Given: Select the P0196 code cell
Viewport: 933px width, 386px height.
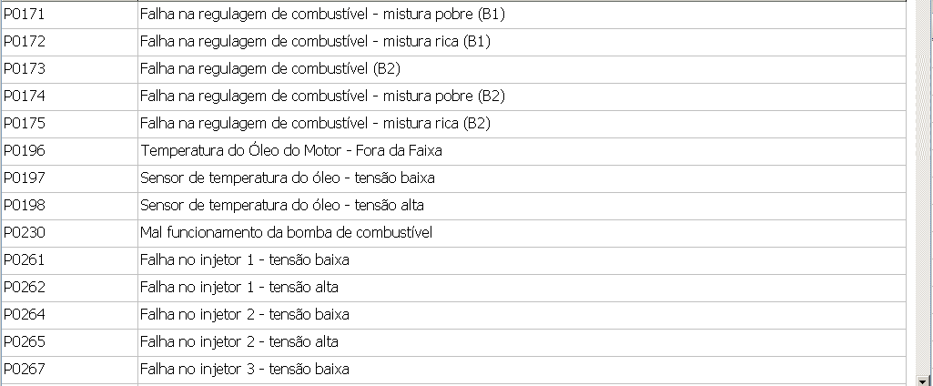Looking at the screenshot, I should (x=25, y=151).
